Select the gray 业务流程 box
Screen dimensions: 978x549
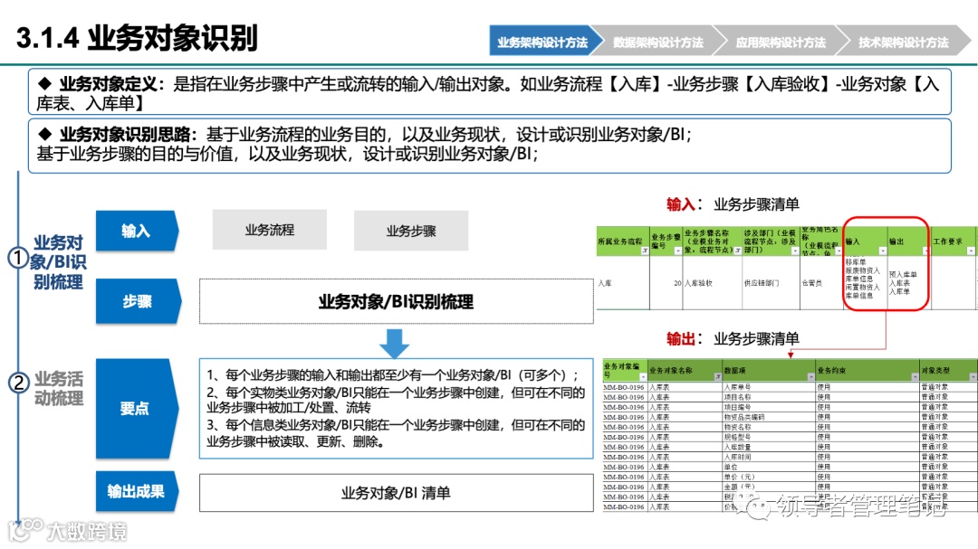[x=270, y=230]
